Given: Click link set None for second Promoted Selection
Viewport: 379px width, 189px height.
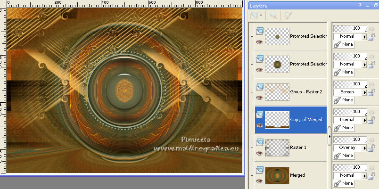Looking at the screenshot, I should coord(344,72).
